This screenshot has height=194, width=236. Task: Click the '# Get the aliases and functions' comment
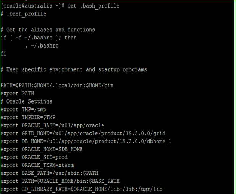(x=48, y=30)
